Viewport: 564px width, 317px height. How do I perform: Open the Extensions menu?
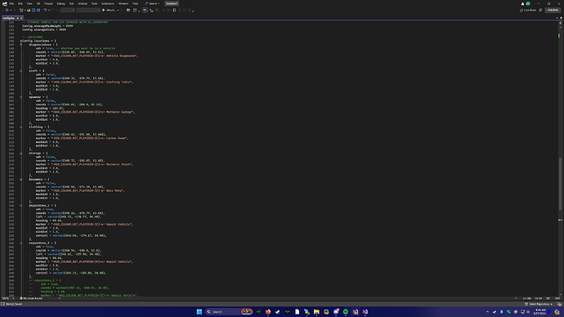[108, 3]
